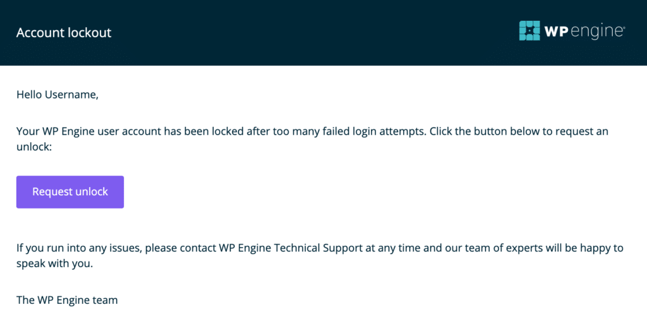
Task: Click the If you run into any issues text
Action: [x=79, y=248]
